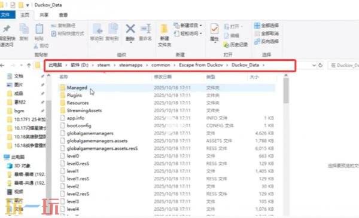The width and height of the screenshot is (359, 218).
Task: Select the Copy path button
Action: pos(63,25)
